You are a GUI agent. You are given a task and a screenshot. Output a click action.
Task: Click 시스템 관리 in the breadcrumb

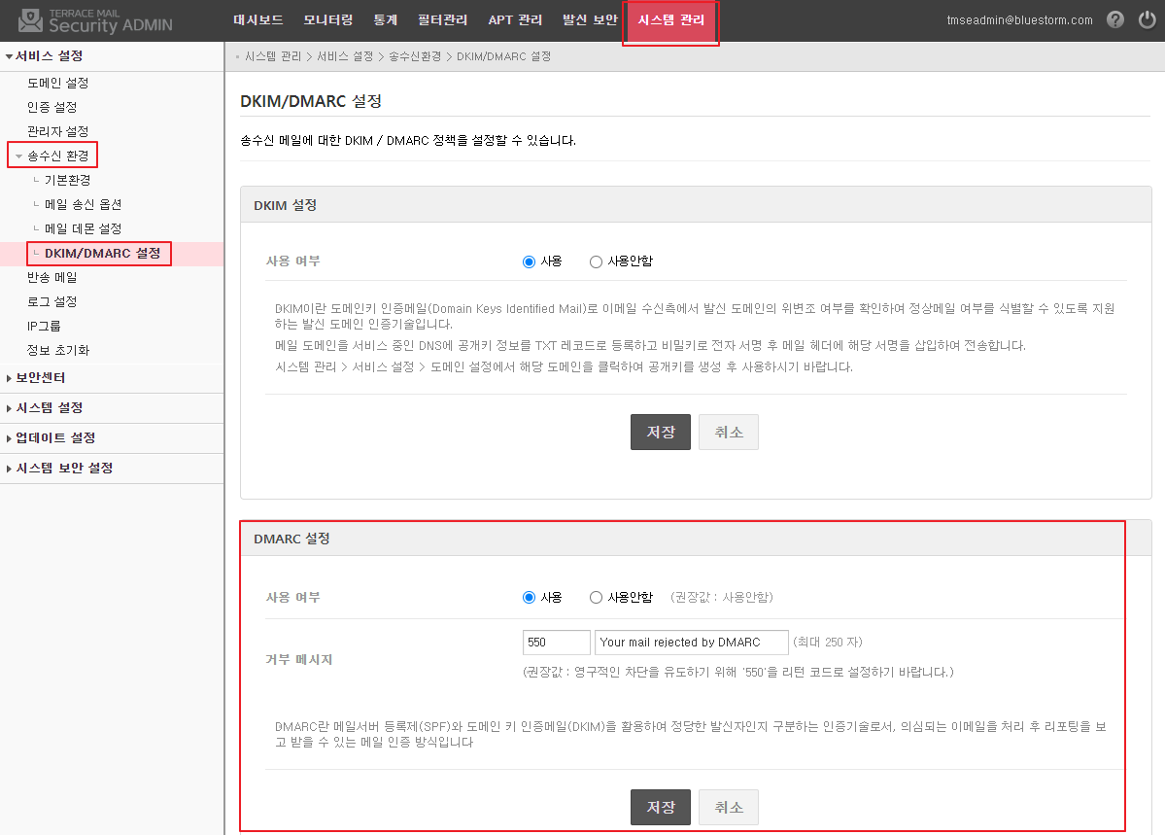(x=273, y=56)
